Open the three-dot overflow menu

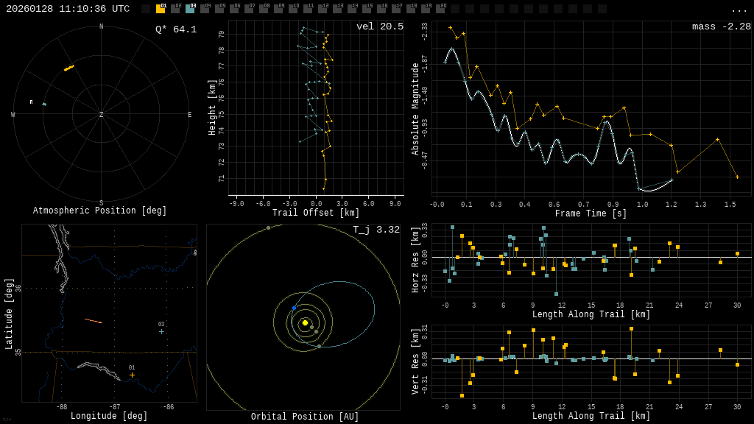pos(739,10)
